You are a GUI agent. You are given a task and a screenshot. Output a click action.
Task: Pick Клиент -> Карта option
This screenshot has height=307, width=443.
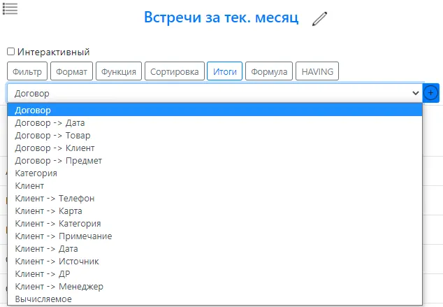coord(215,210)
